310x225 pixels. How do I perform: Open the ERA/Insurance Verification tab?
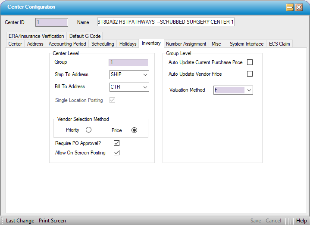point(36,36)
